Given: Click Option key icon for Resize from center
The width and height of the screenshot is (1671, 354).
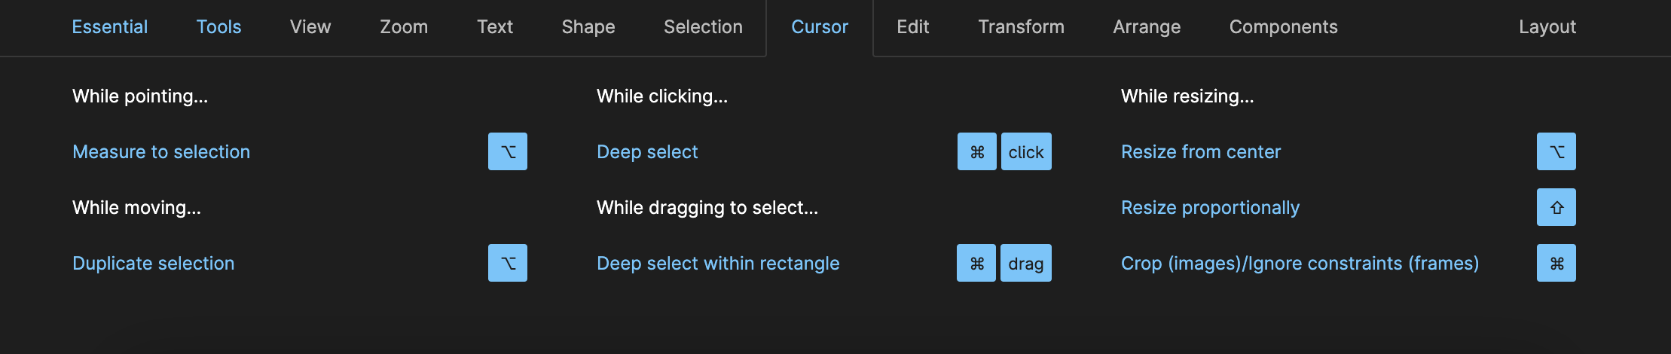Looking at the screenshot, I should [x=1556, y=151].
